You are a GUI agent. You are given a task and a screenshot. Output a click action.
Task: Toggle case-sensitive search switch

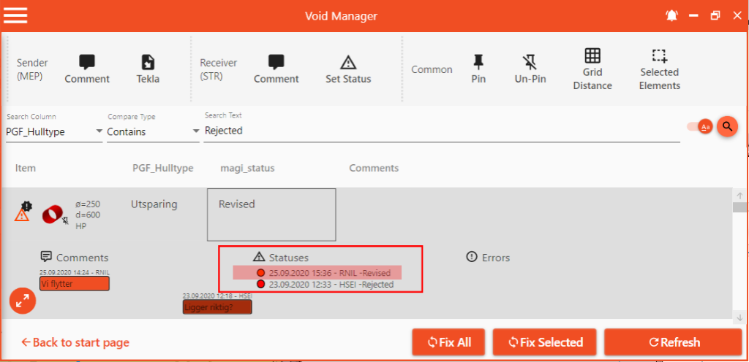[x=699, y=127]
